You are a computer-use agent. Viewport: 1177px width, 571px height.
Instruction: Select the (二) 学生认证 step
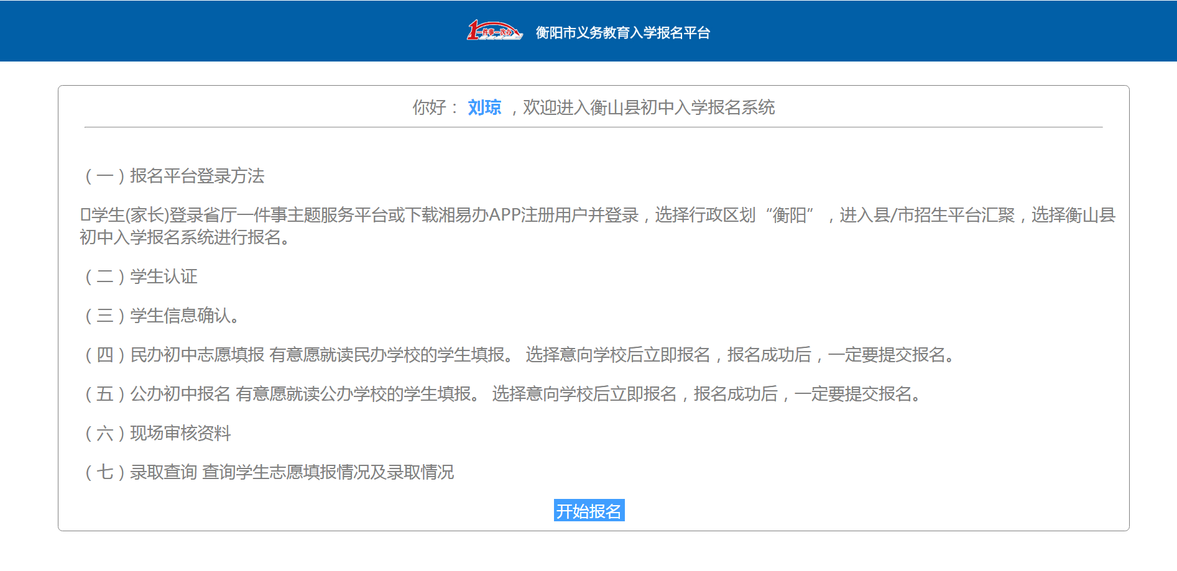click(x=141, y=276)
